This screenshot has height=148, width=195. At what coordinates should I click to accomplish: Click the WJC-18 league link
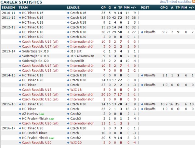tap(76, 90)
